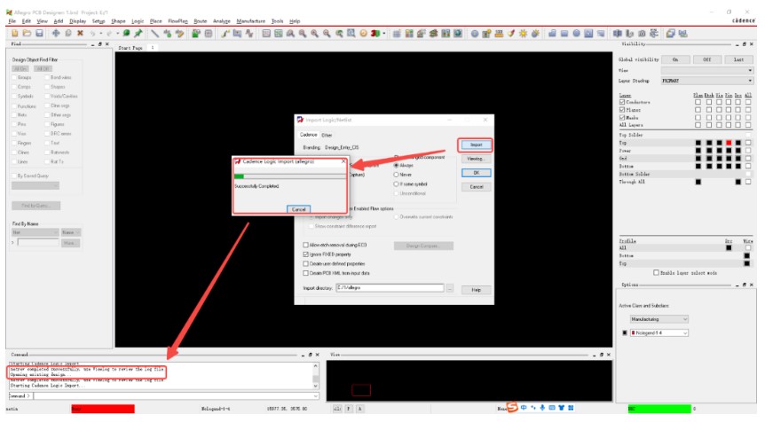The height and width of the screenshot is (422, 765).
Task: Open the Layer Stackup PRIMARY dropdown
Action: (707, 81)
